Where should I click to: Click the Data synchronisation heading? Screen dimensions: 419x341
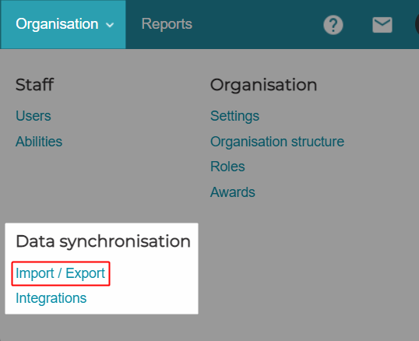[103, 241]
